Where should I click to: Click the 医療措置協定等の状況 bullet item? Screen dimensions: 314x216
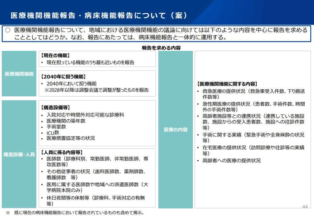tap(71, 138)
